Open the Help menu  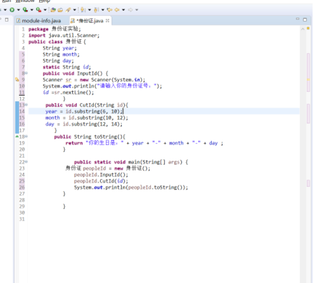pos(44,1)
